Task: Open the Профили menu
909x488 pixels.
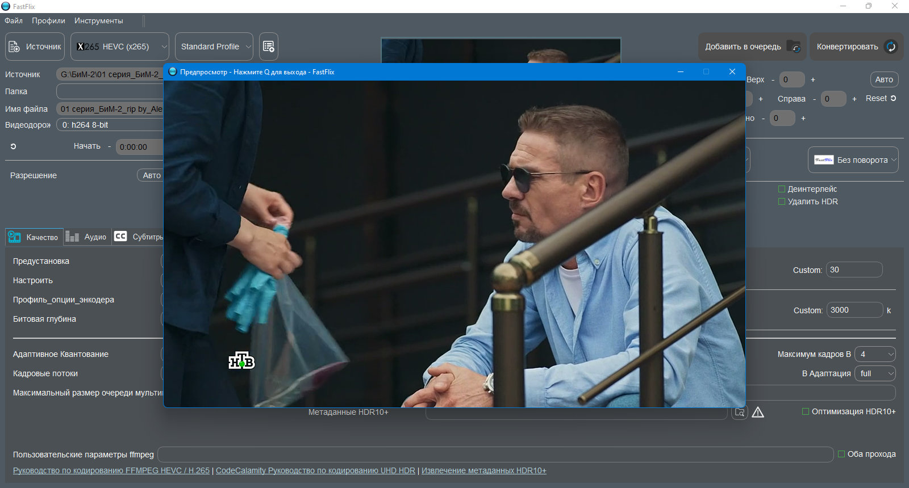Action: pyautogui.click(x=48, y=20)
